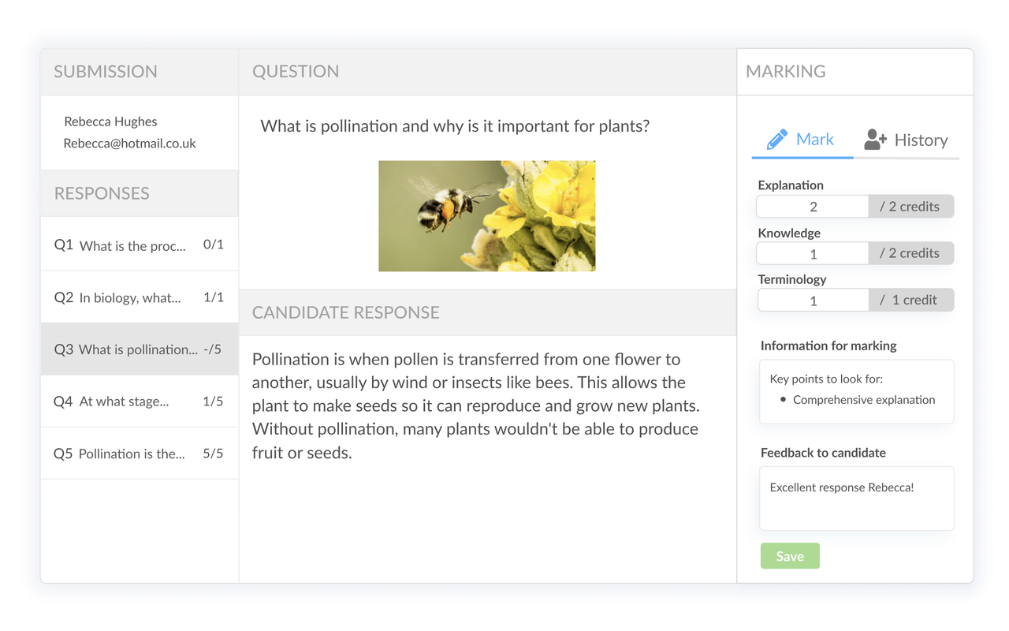Click candidate name Rebecca Hughes
1009x631 pixels.
pyautogui.click(x=110, y=121)
